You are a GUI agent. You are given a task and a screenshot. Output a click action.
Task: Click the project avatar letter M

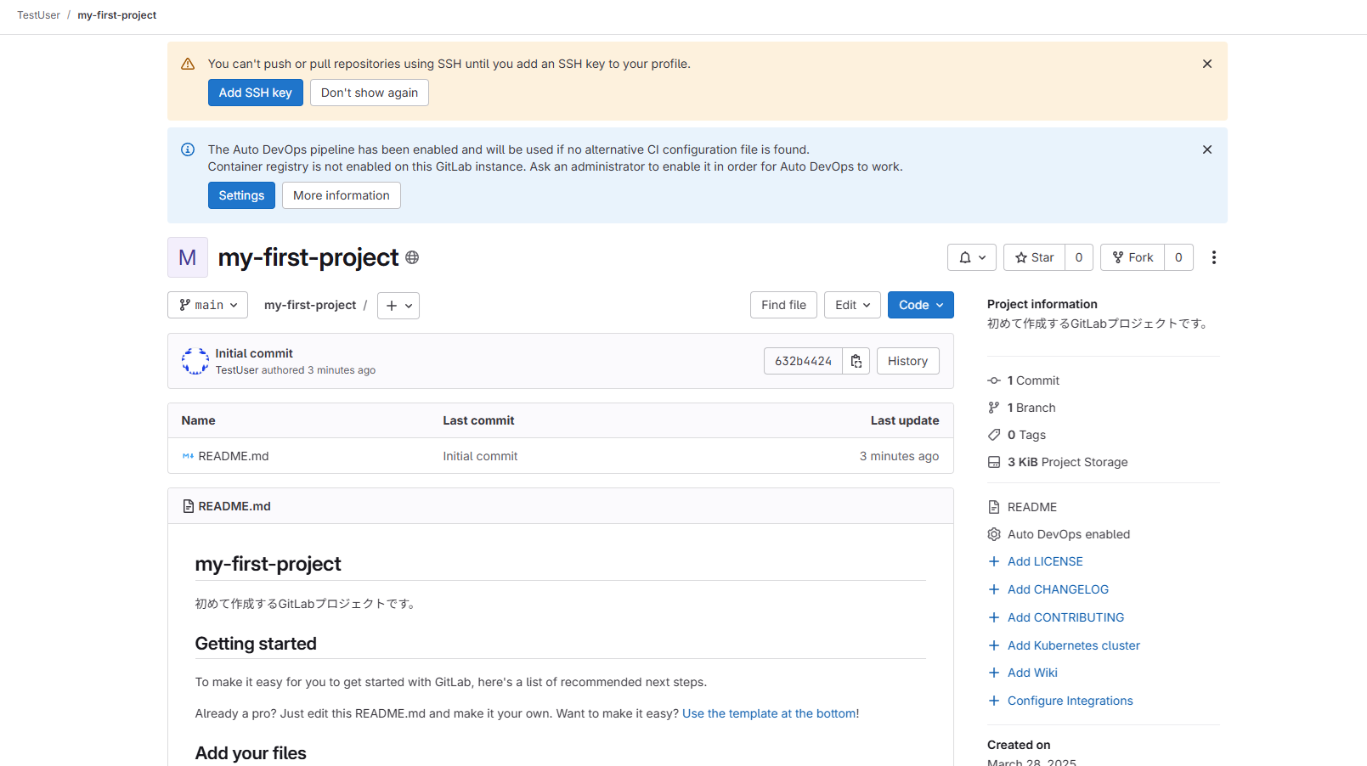(x=188, y=257)
